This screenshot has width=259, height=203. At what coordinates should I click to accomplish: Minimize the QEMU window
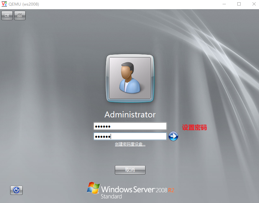click(x=224, y=4)
